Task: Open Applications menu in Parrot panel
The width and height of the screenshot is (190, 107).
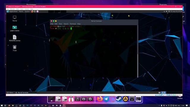Action: [13, 11]
